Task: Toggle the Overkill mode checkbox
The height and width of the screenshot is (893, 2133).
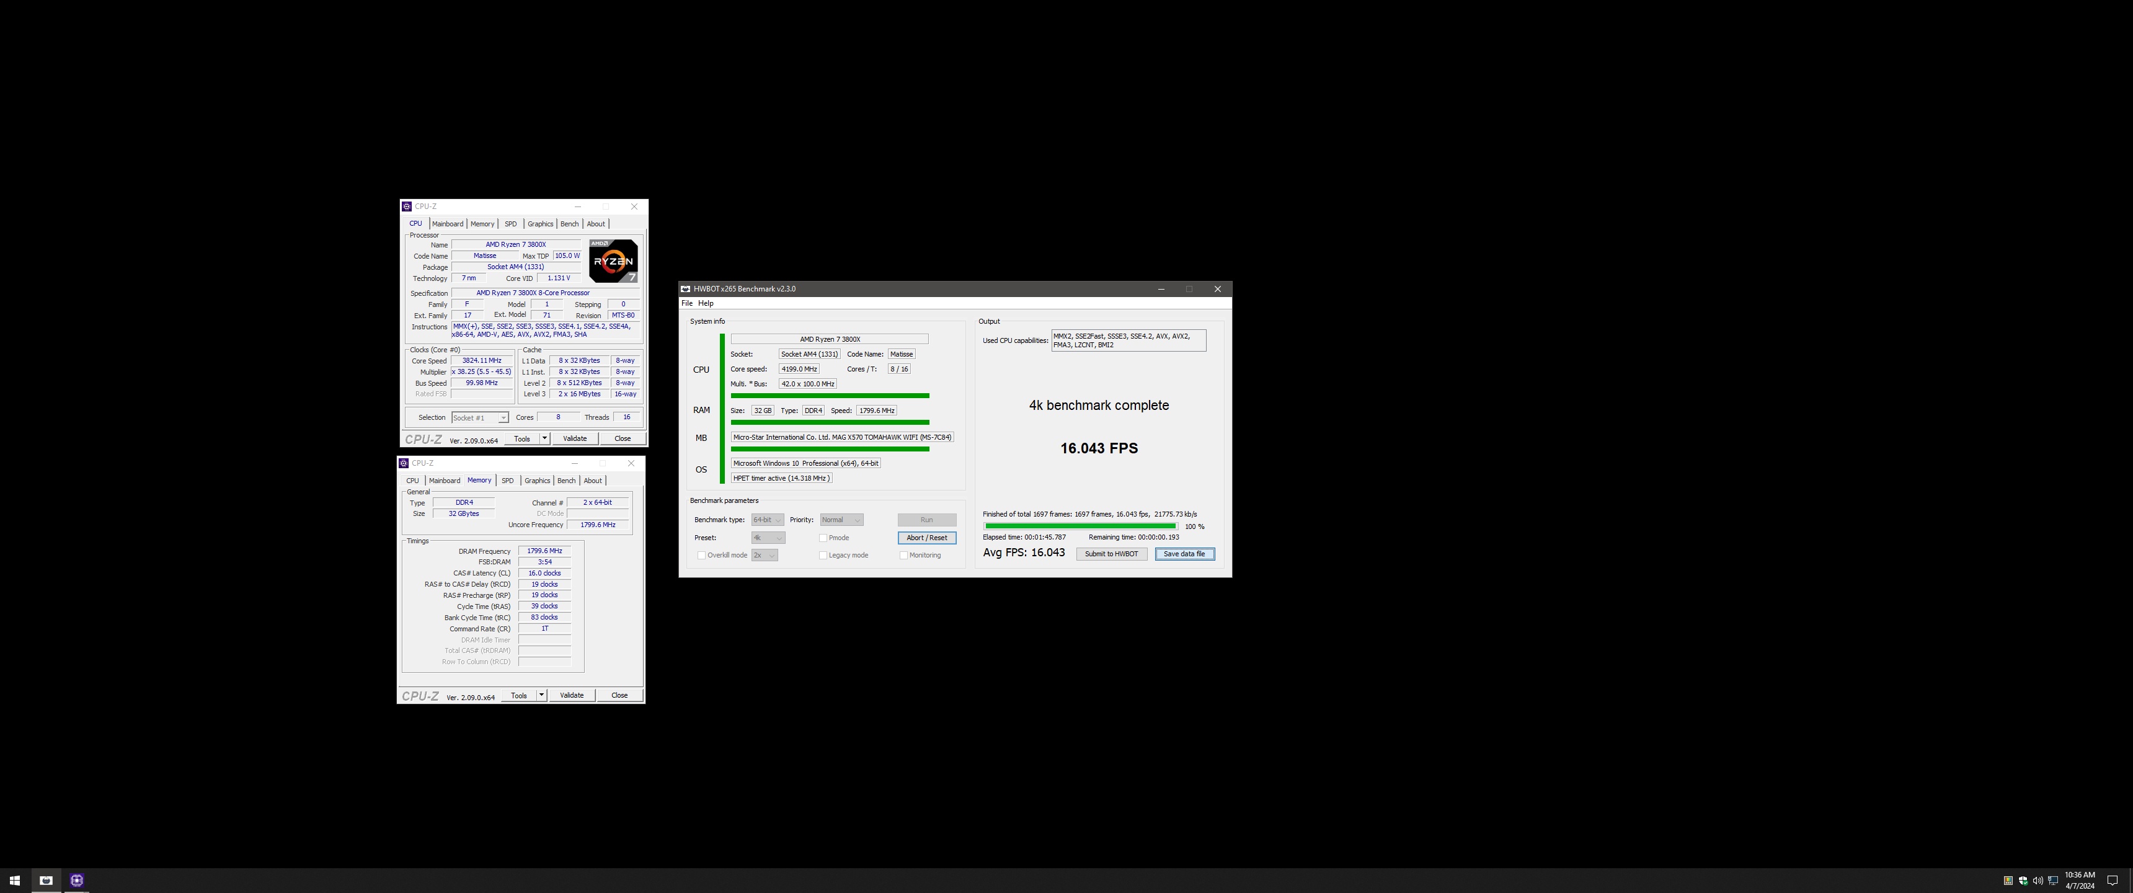Action: tap(701, 556)
